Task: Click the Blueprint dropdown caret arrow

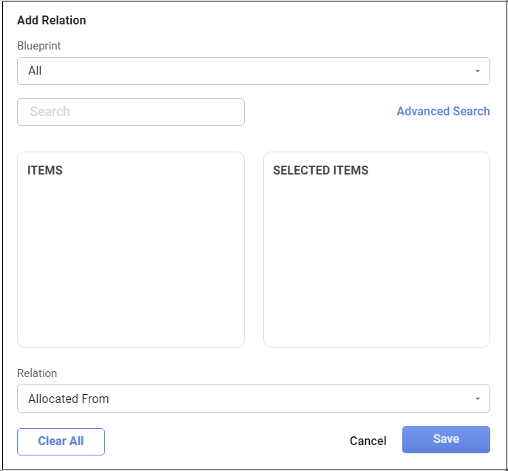Action: 477,71
